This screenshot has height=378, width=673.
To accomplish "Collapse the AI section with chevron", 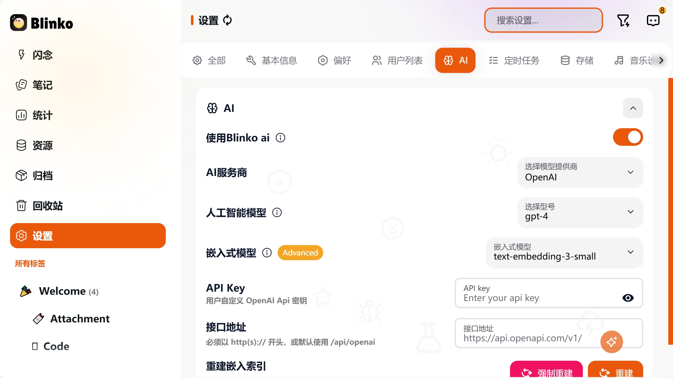I will tap(633, 108).
